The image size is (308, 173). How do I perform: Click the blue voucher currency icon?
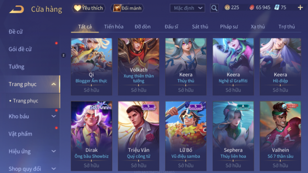click(x=277, y=8)
